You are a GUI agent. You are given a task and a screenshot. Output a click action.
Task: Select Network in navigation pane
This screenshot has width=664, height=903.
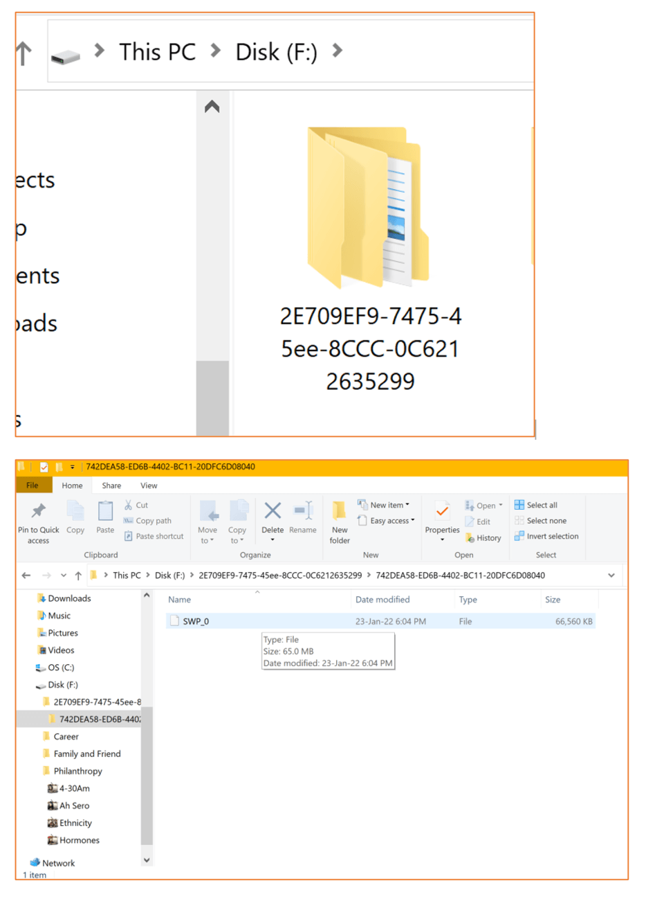pos(58,863)
